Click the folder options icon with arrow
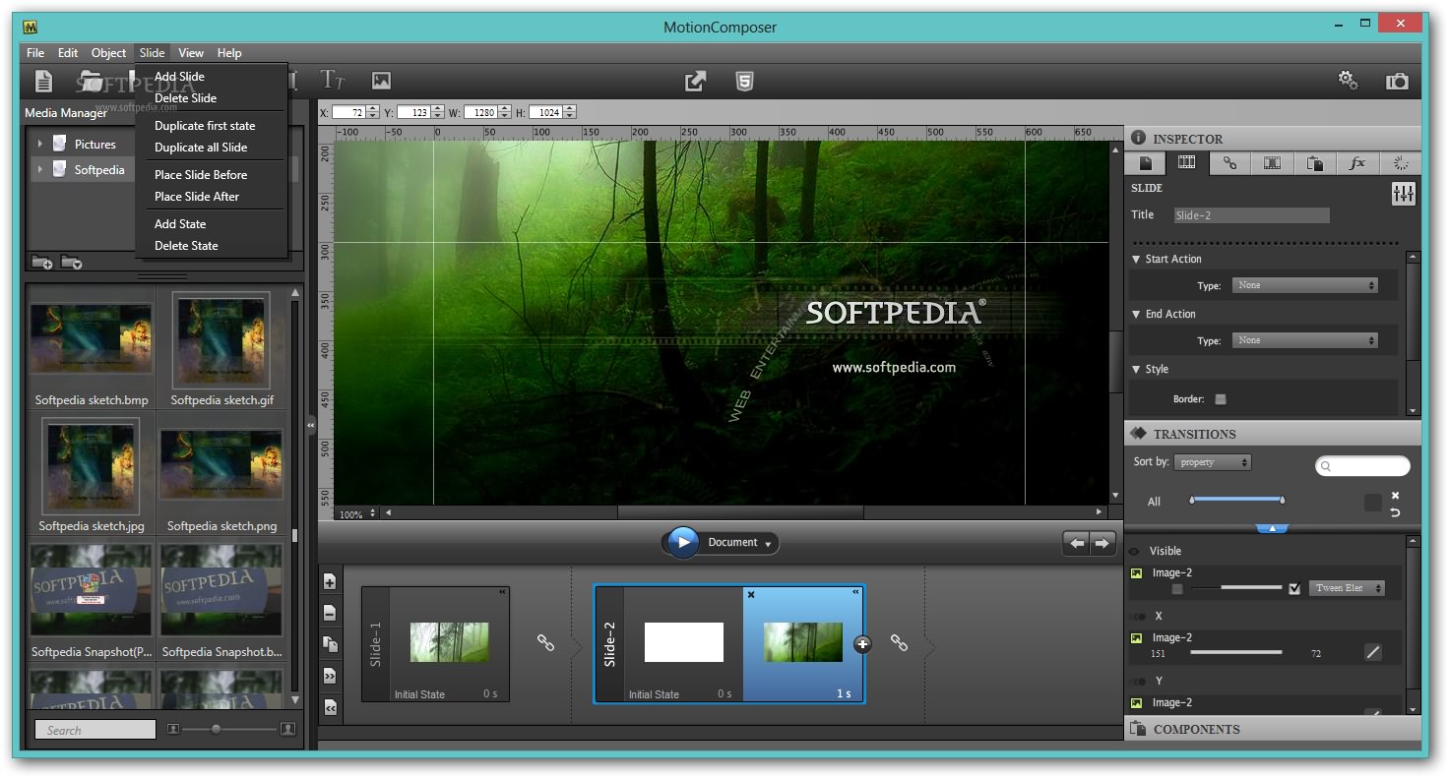Image resolution: width=1449 pixels, height=778 pixels. [71, 263]
